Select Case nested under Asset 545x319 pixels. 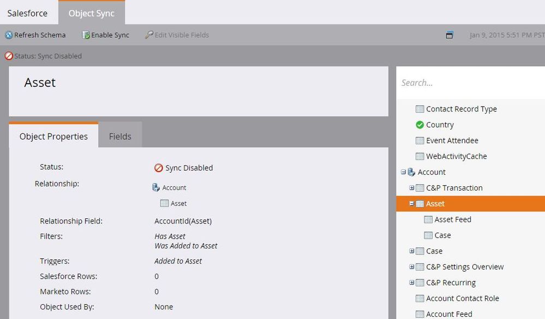[x=442, y=235]
